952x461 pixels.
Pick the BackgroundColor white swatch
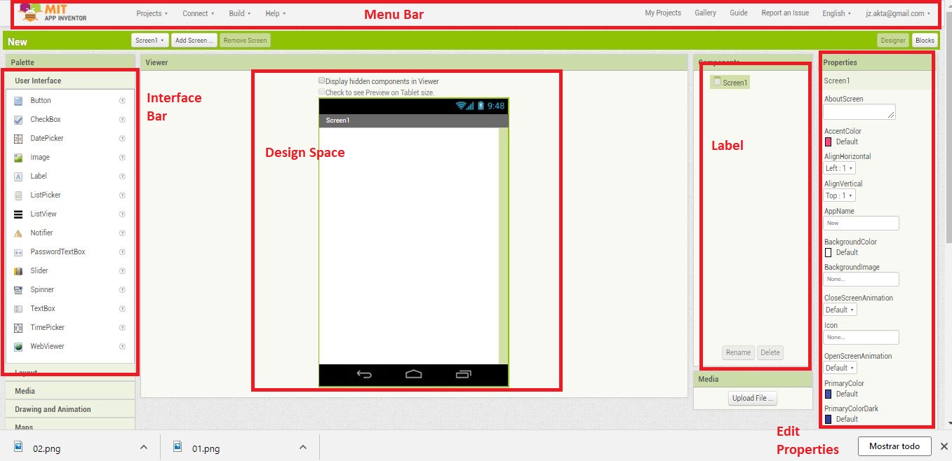click(x=828, y=252)
